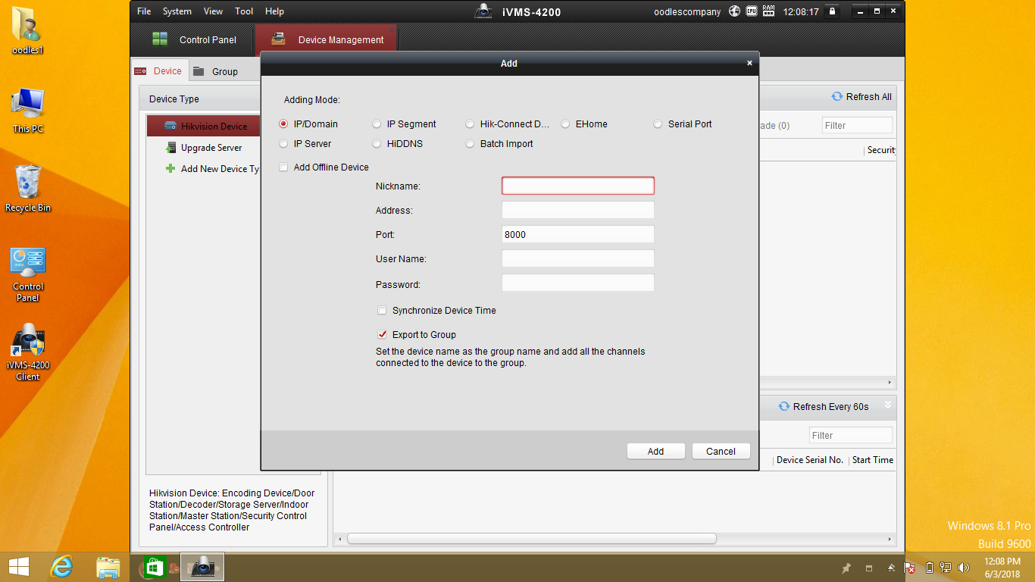Click the lock icon in title bar
Viewport: 1035px width, 582px height.
832,11
